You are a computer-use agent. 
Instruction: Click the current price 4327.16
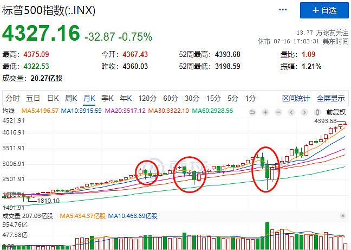(41, 33)
